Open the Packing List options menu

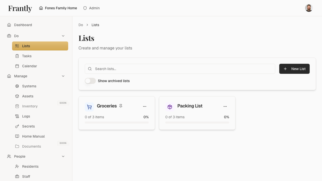pyautogui.click(x=225, y=106)
